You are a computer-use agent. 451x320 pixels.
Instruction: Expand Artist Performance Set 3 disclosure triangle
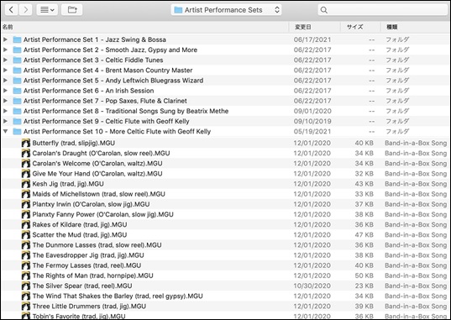coord(5,60)
